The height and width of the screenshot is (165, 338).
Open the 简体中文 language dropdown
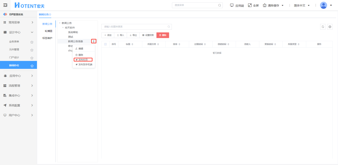(302, 5)
